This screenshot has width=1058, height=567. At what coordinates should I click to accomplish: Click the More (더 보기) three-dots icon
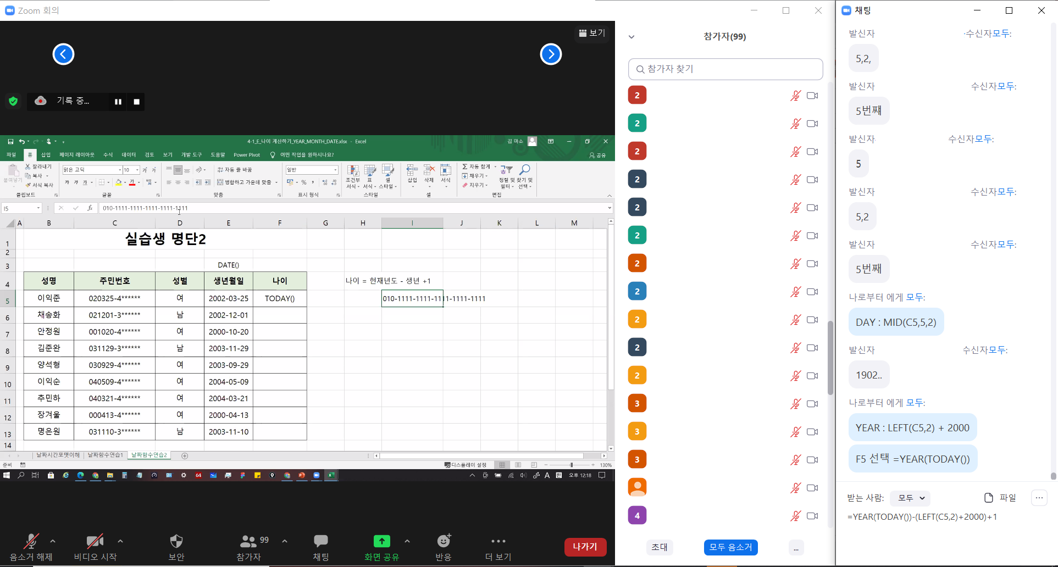click(x=498, y=542)
